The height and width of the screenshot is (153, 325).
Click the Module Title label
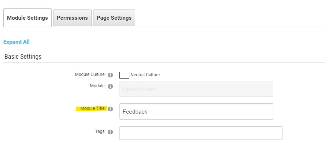coord(93,108)
